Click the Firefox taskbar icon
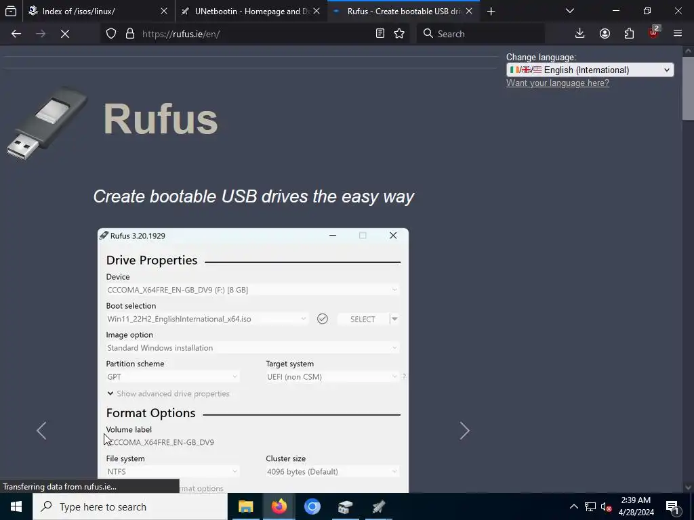This screenshot has height=520, width=694. pos(279,506)
